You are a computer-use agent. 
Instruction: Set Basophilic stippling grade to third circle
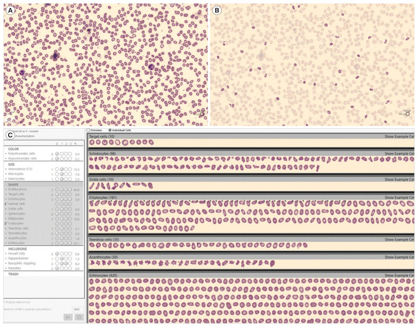pos(65,263)
